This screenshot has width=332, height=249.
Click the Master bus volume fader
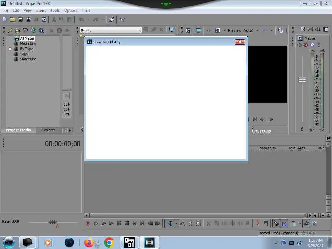click(302, 80)
